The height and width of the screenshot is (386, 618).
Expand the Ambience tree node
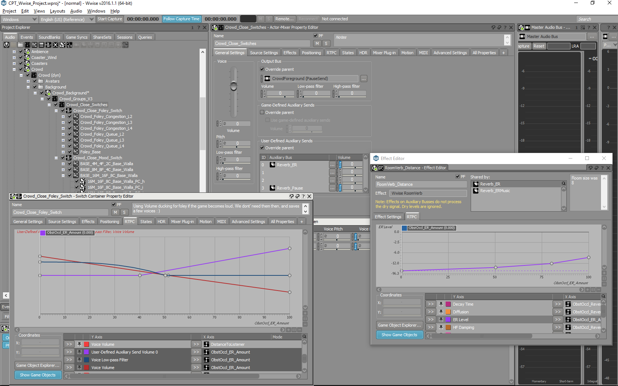tap(14, 52)
